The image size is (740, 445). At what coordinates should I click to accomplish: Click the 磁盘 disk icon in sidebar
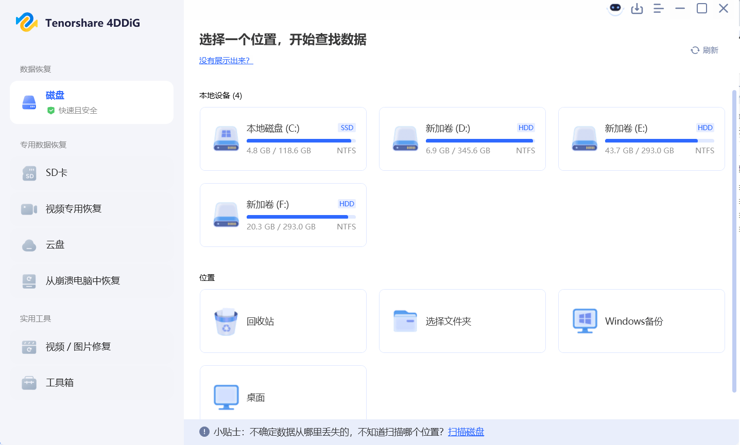click(29, 102)
